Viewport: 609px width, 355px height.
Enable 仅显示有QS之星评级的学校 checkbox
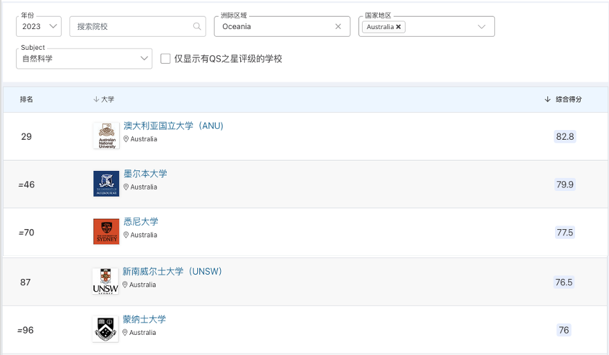click(165, 59)
